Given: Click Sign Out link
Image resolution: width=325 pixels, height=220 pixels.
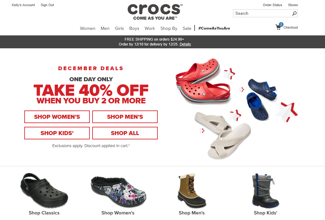Looking at the screenshot, I should (47, 5).
